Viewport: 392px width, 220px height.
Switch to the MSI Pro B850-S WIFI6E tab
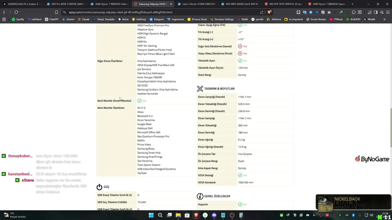pyautogui.click(x=66, y=4)
